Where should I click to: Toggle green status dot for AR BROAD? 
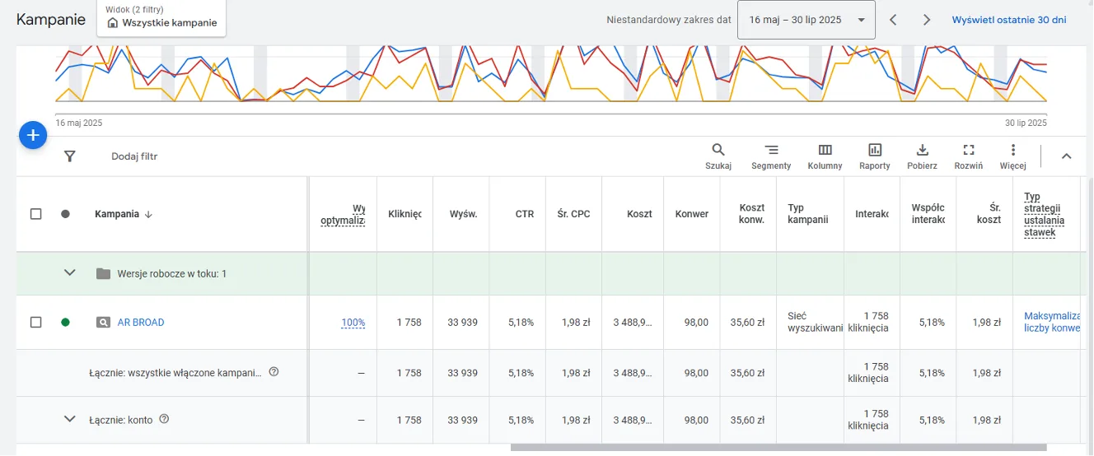tap(66, 323)
